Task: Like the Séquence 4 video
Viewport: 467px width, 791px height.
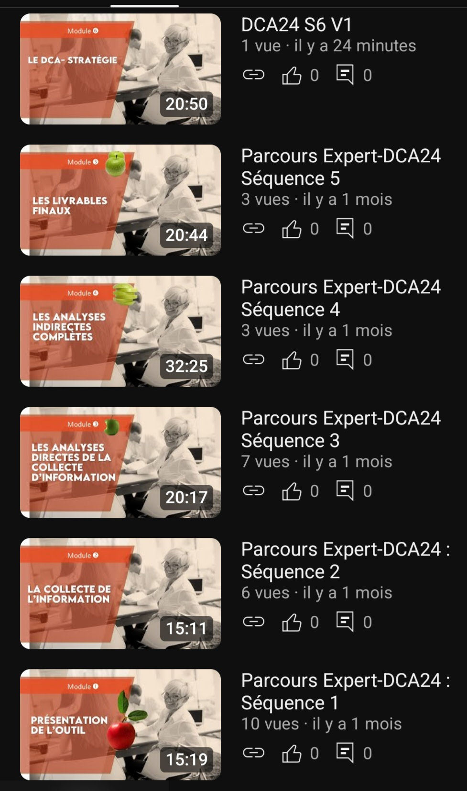Action: pyautogui.click(x=292, y=360)
